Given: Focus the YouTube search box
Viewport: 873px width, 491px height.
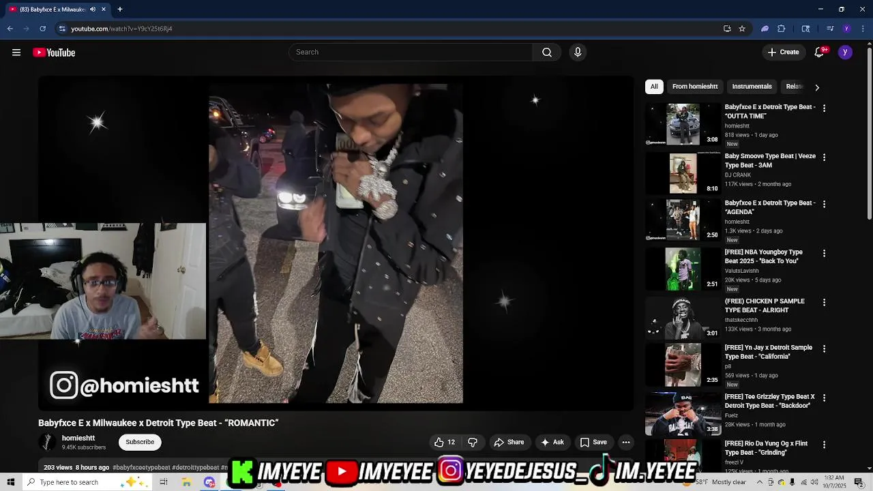Looking at the screenshot, I should pyautogui.click(x=411, y=53).
